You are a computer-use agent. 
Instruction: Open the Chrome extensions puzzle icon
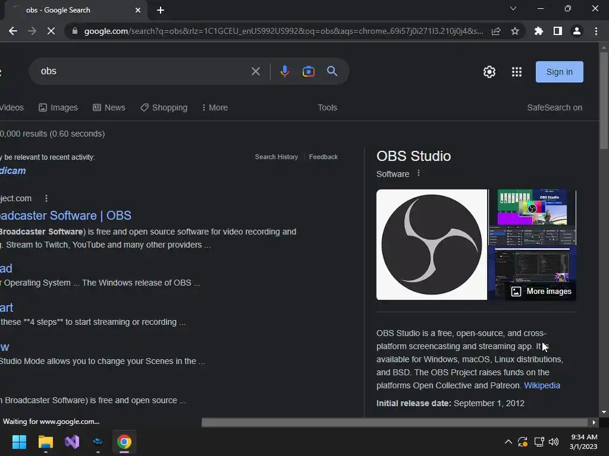(x=539, y=31)
